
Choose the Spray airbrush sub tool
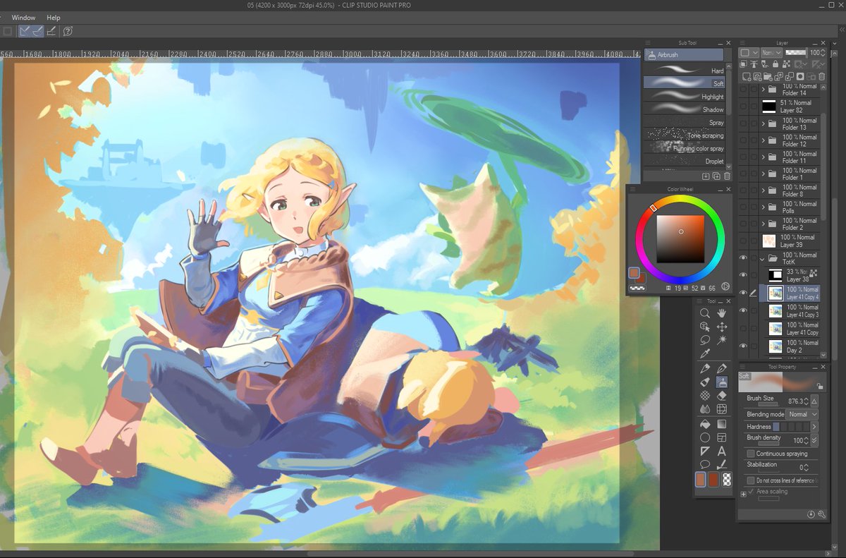point(684,122)
